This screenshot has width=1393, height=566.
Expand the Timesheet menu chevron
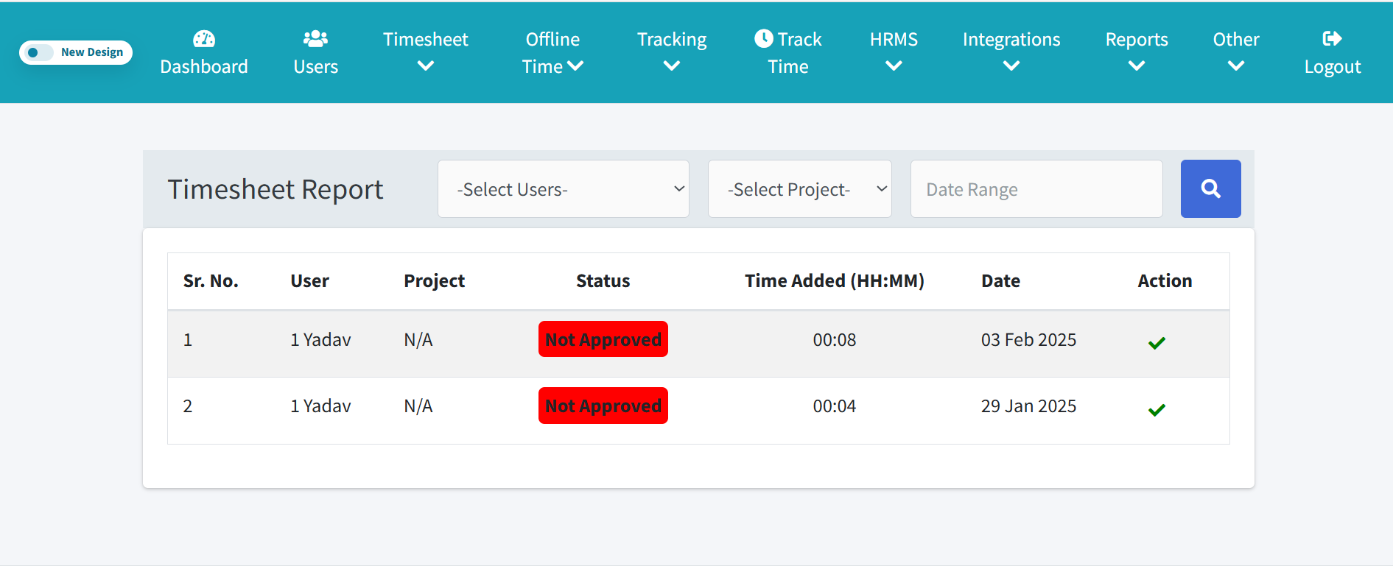pos(426,66)
